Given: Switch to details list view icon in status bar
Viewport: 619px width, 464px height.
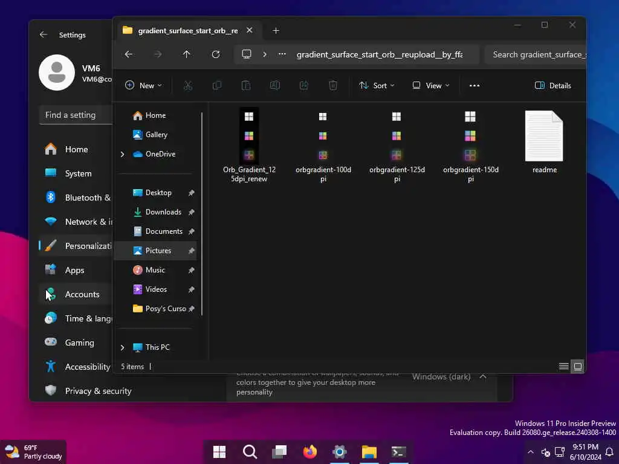Looking at the screenshot, I should click(564, 367).
